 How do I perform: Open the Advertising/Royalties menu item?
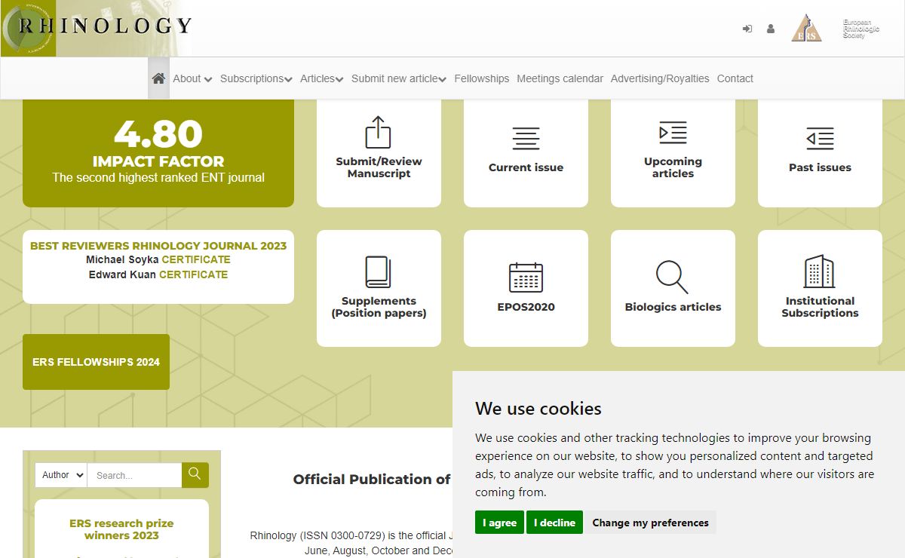point(660,78)
